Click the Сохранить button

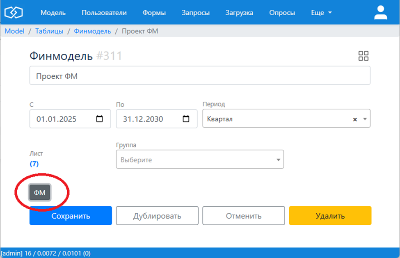click(x=71, y=216)
